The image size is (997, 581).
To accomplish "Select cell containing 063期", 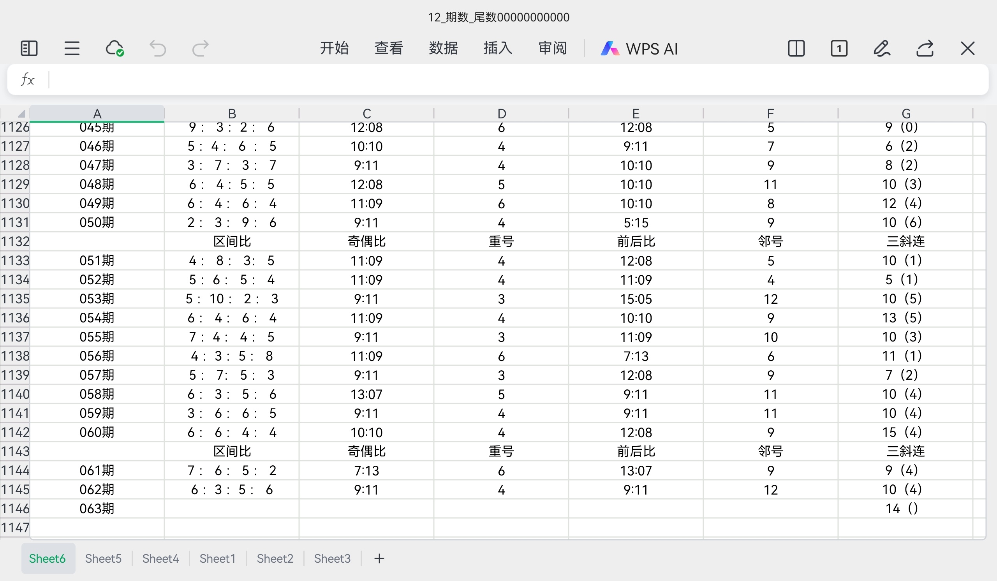I will [x=97, y=508].
